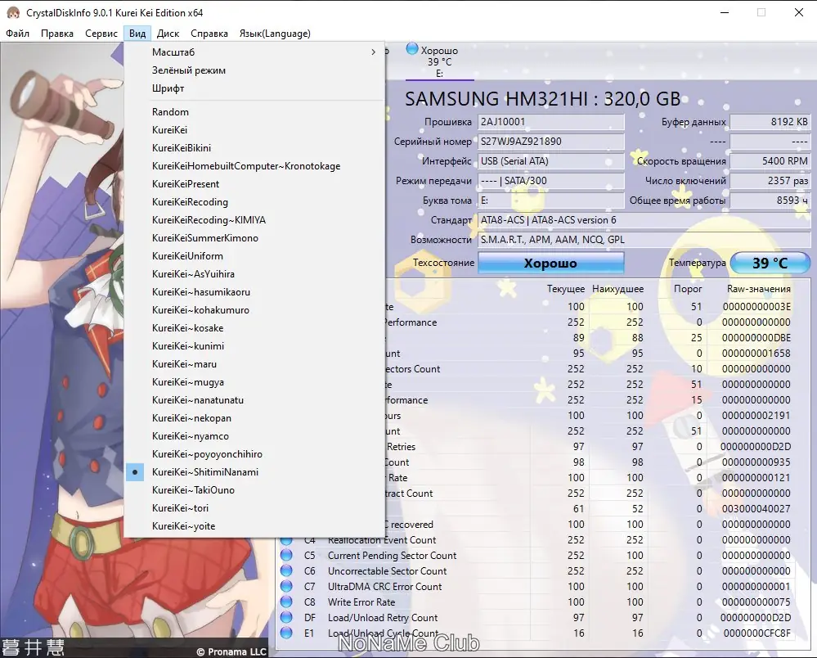The width and height of the screenshot is (817, 658).
Task: Select the KureiKeiBikini theme
Action: 254,148
